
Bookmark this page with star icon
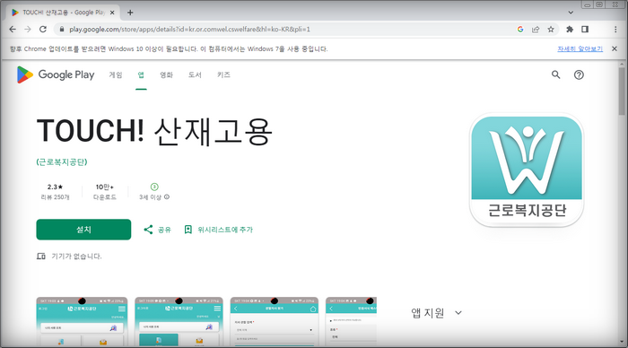pos(551,30)
